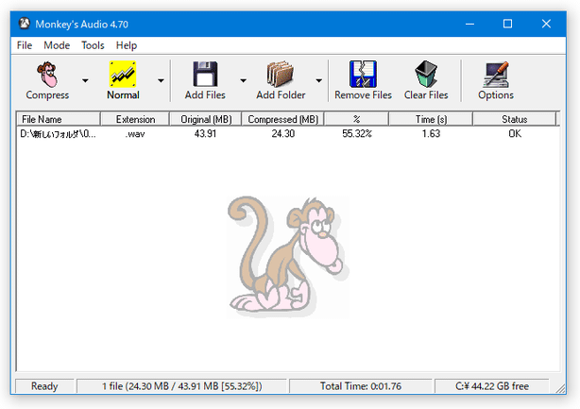
Task: Select the file row starting with D:\
Action: (x=288, y=134)
